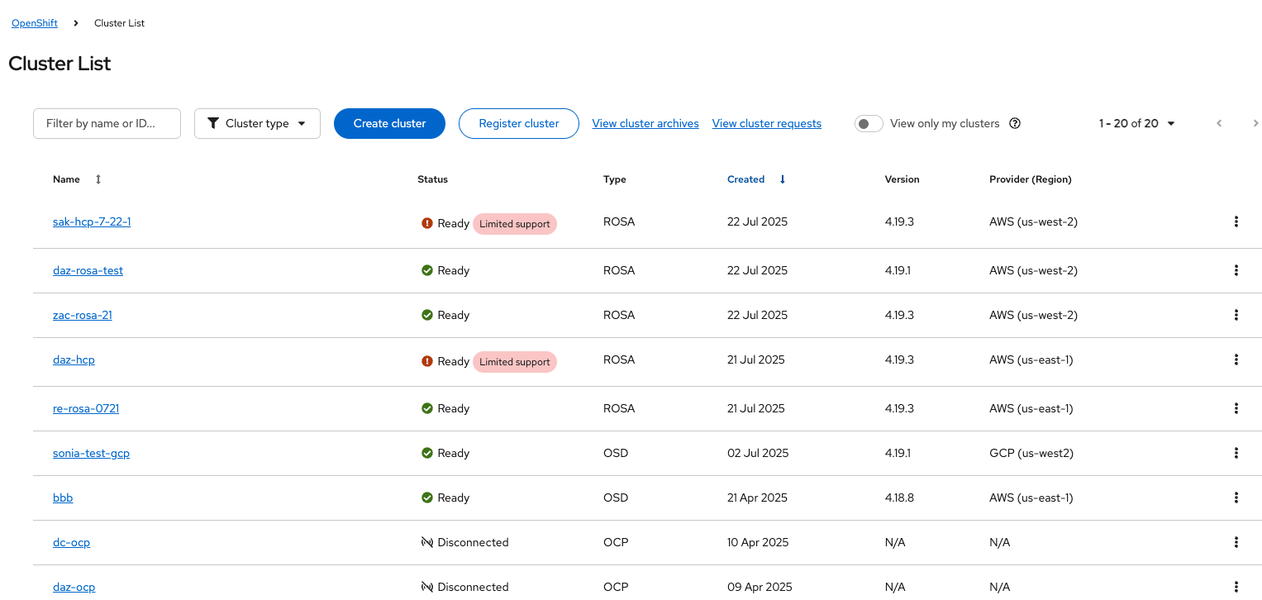This screenshot has width=1262, height=600.
Task: Sort clusters by Name column sort icon
Action: click(98, 179)
